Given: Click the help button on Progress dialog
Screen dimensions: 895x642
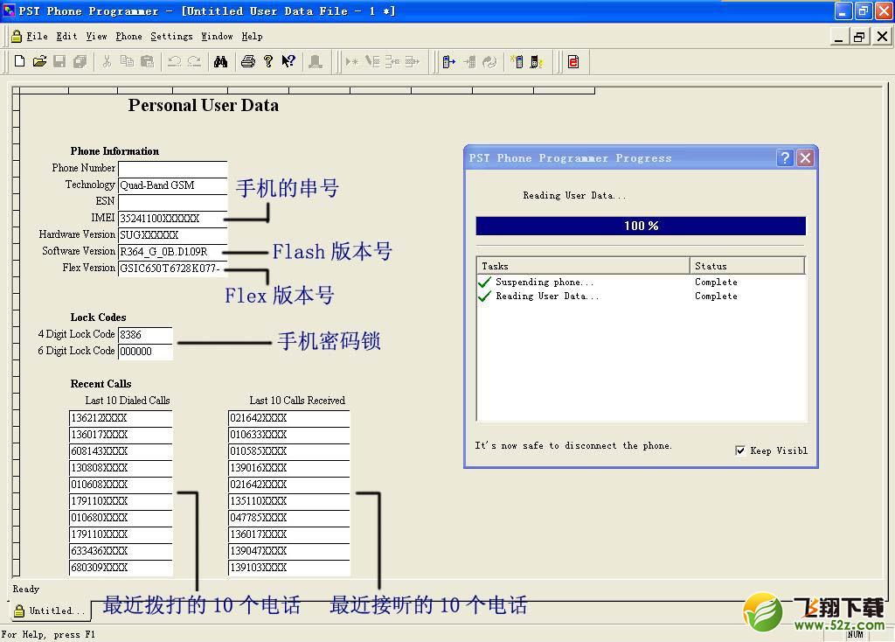Looking at the screenshot, I should click(785, 157).
